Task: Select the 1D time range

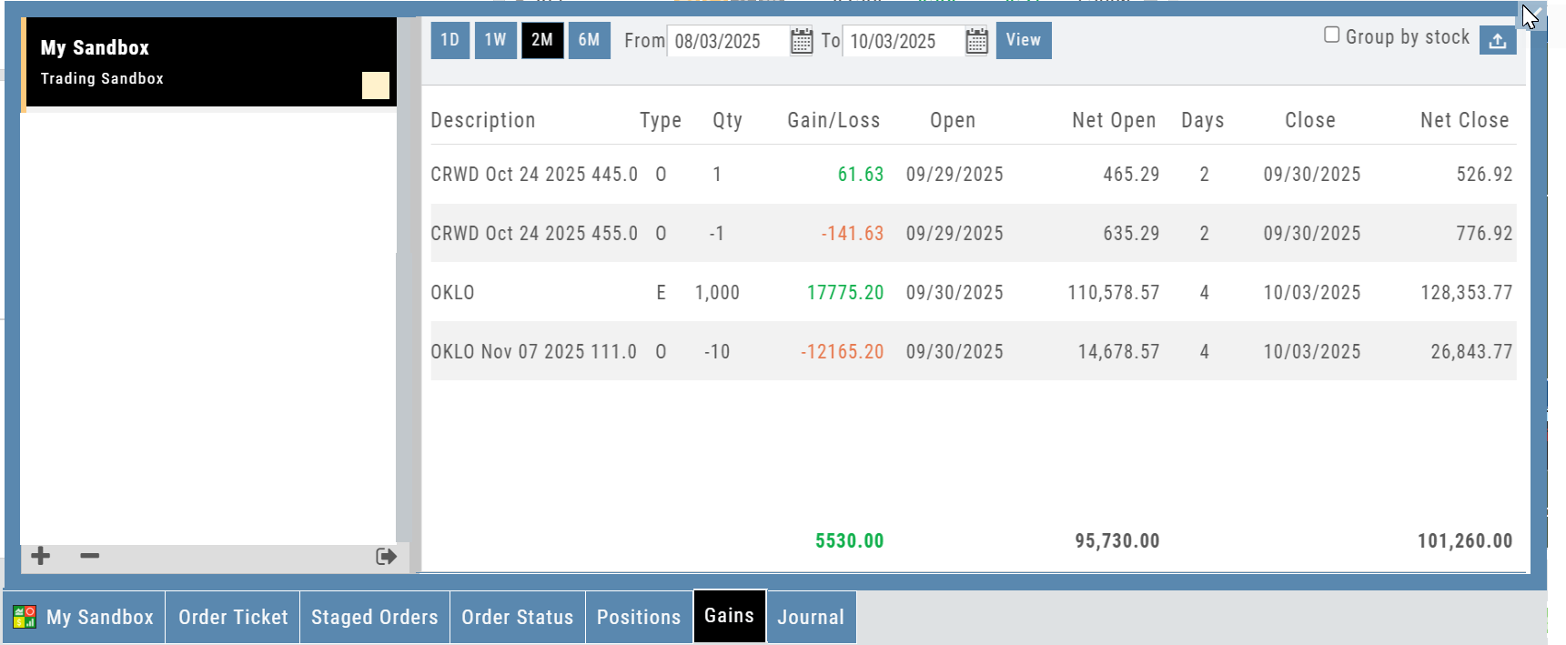Action: 450,40
